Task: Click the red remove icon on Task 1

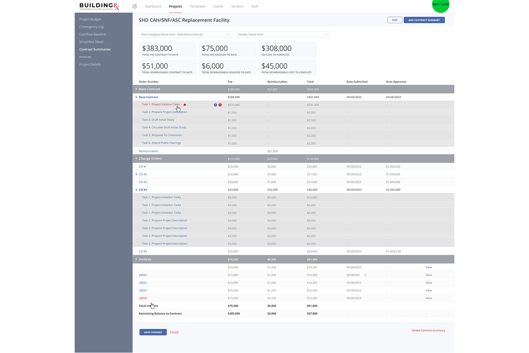Action: pos(220,105)
